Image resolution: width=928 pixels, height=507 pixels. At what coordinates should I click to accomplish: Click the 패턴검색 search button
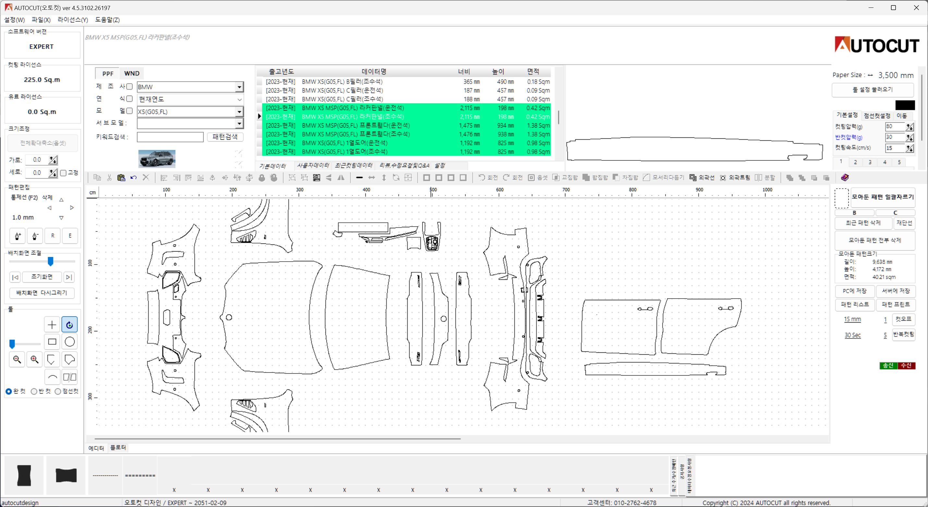pyautogui.click(x=225, y=137)
